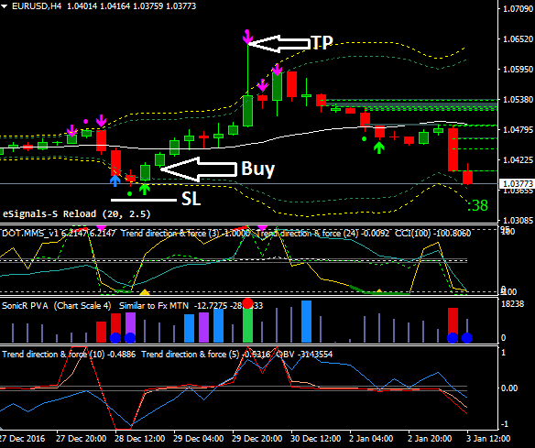Select Trend direction & force (24) label

coord(323,234)
